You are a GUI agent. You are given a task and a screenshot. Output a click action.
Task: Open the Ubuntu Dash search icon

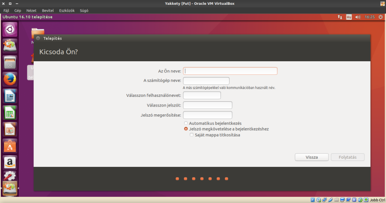coord(10,29)
